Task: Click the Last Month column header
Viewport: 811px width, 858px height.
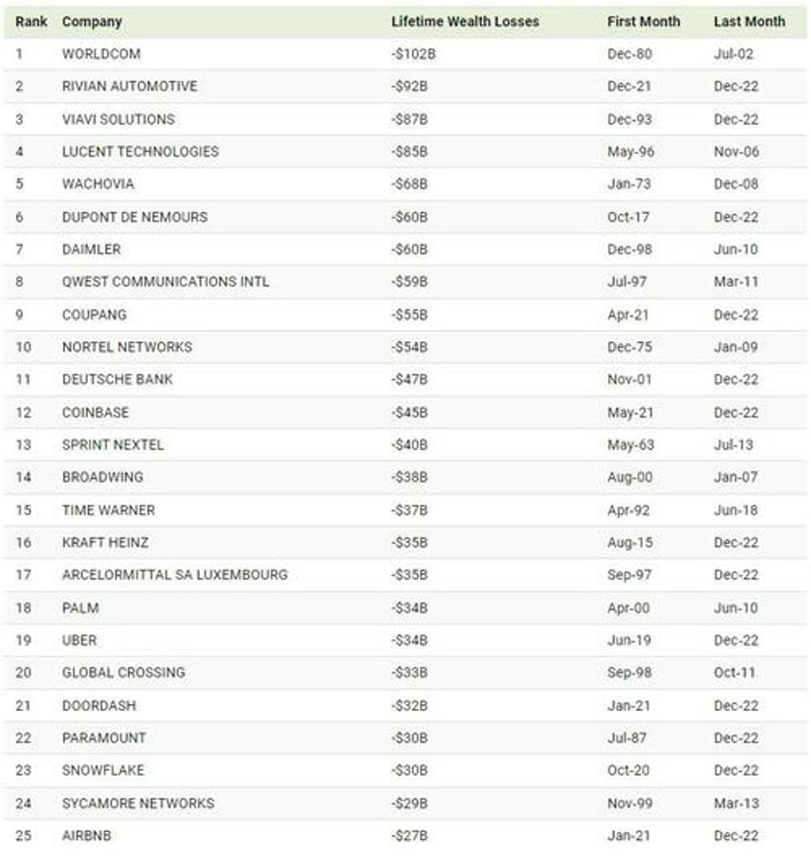Action: 749,21
